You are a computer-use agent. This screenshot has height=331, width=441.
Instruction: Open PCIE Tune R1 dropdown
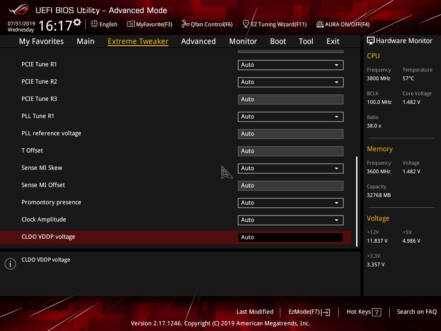tap(291, 65)
